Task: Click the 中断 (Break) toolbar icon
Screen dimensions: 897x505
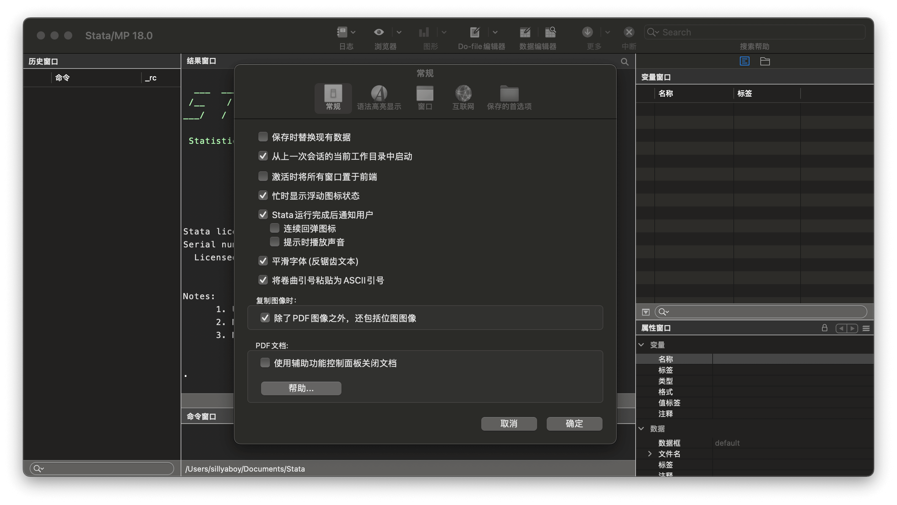Action: [628, 32]
